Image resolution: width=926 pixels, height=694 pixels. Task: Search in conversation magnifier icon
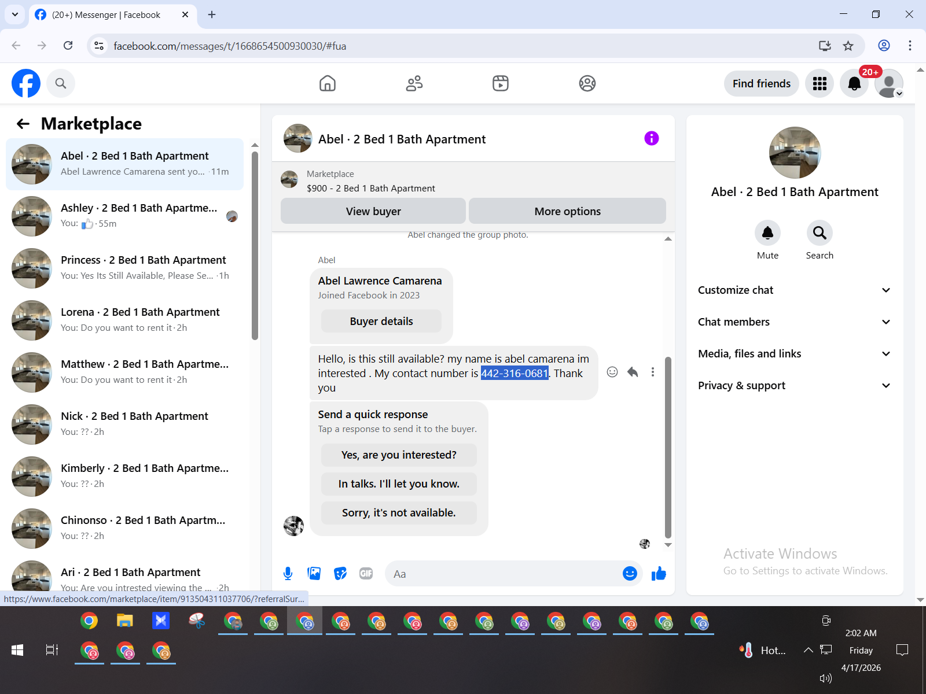click(x=820, y=233)
